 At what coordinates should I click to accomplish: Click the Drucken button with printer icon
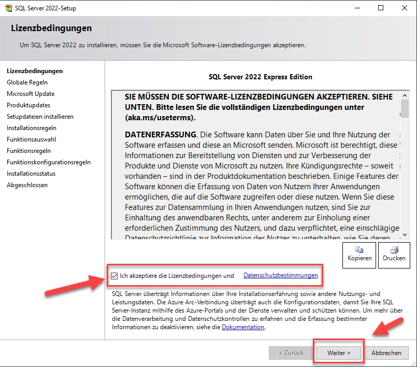tap(394, 255)
